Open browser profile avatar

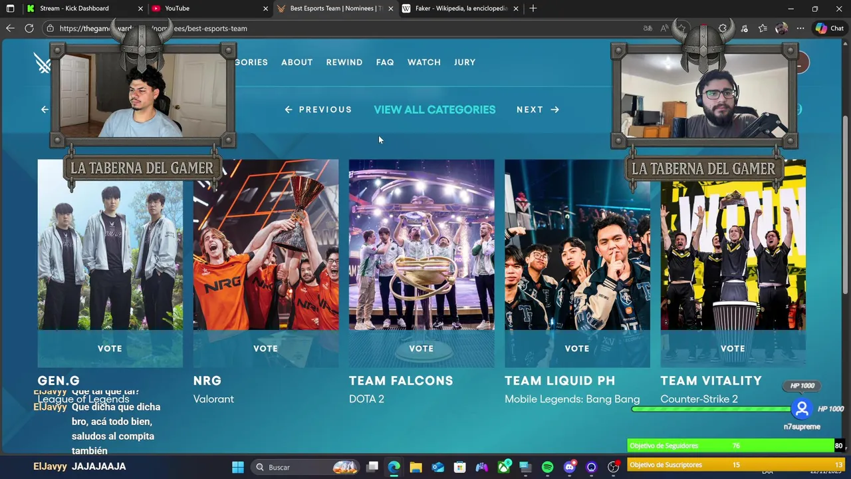(781, 28)
